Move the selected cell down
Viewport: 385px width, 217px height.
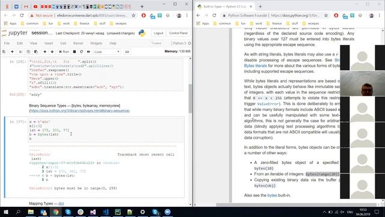(x=52, y=52)
